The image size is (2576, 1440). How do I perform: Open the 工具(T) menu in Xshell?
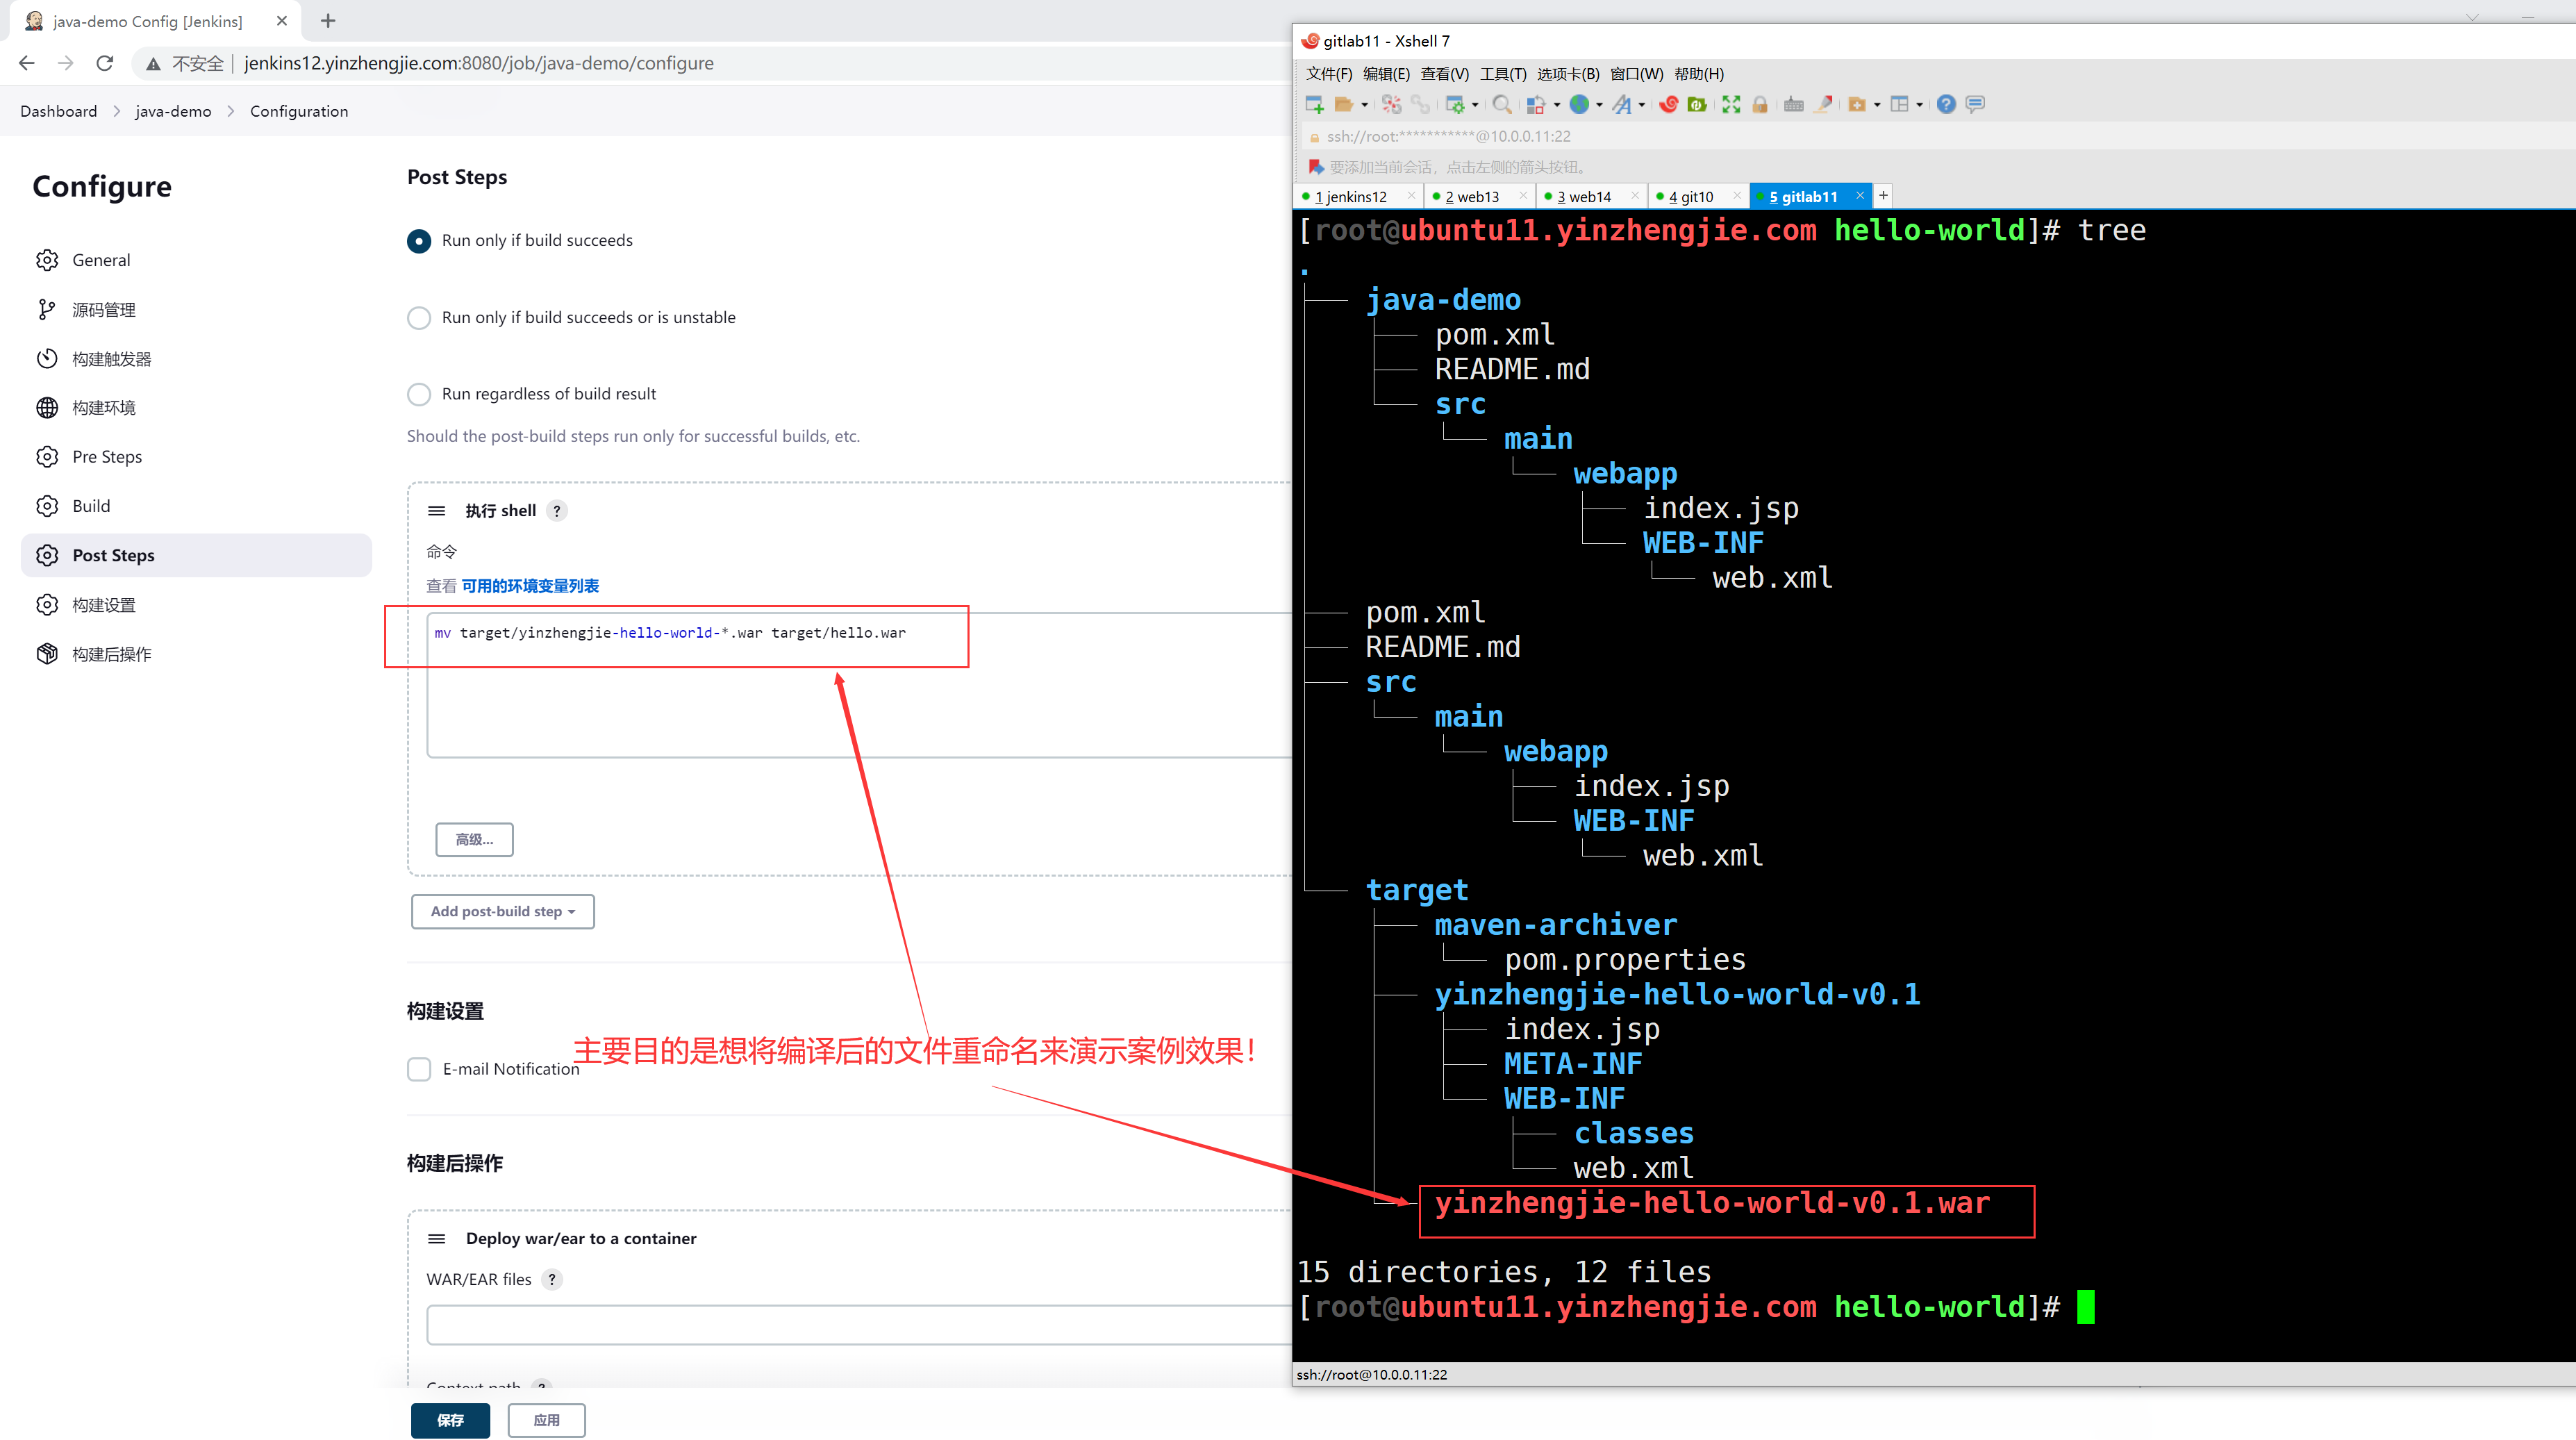[1502, 74]
